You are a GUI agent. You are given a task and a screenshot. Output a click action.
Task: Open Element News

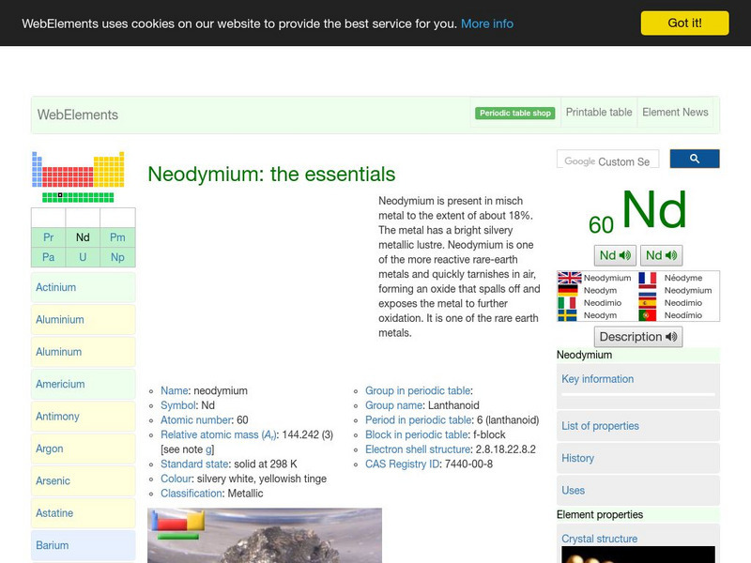[675, 112]
